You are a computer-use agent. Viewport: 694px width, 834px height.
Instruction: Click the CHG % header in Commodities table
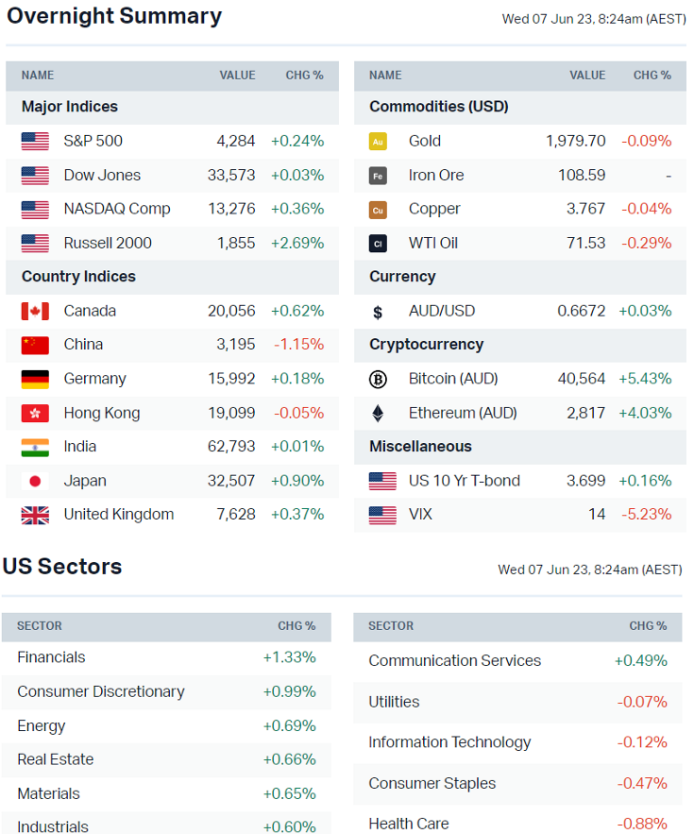pyautogui.click(x=652, y=76)
